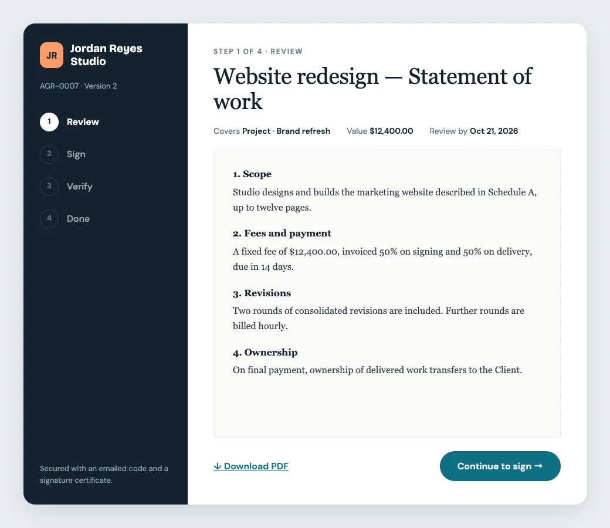Click the Scope paragraph about Schedule A
This screenshot has height=528, width=610.
(x=385, y=199)
